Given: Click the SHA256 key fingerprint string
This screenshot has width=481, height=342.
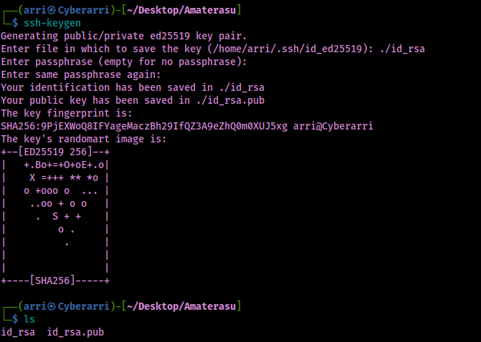Looking at the screenshot, I should [144, 126].
